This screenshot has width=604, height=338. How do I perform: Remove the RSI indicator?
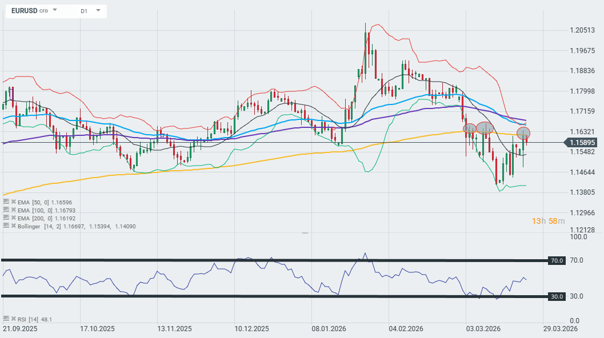pyautogui.click(x=13, y=319)
